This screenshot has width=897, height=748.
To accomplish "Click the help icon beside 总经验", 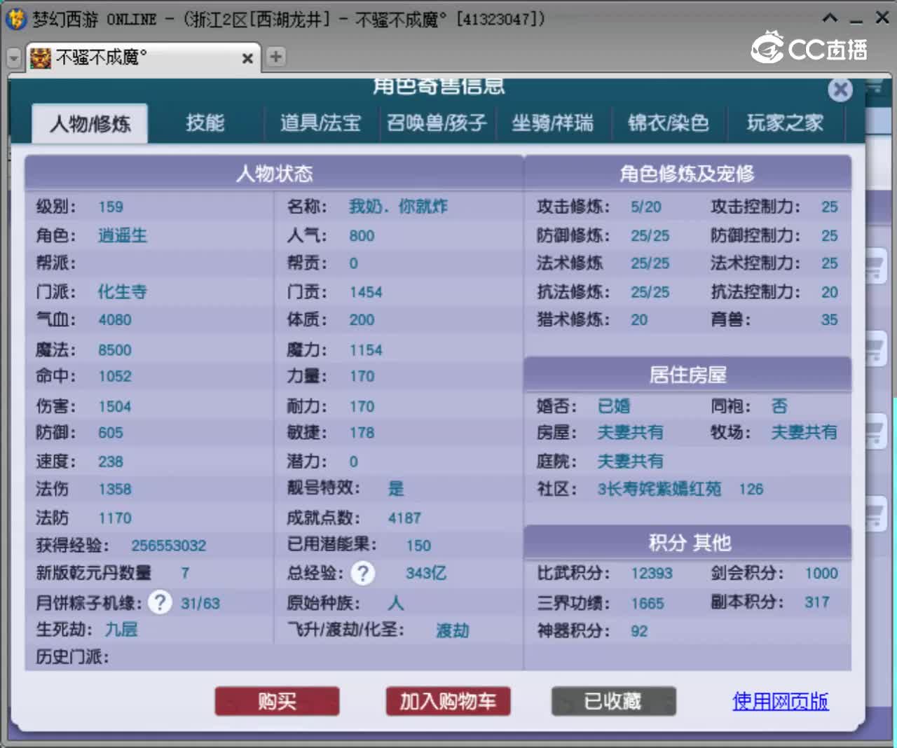I will coord(362,574).
